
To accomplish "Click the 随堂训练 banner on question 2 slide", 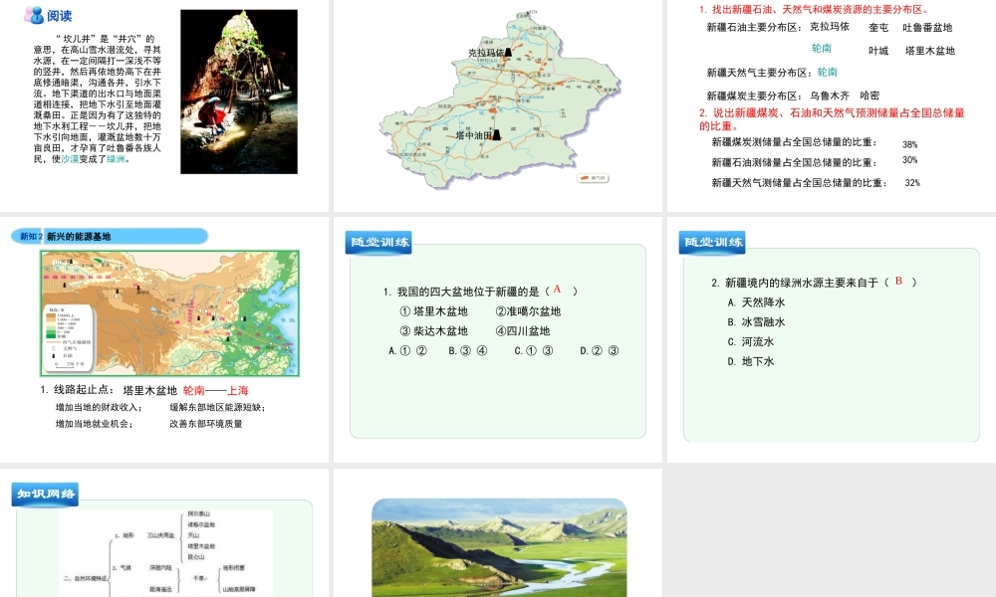I will (712, 242).
